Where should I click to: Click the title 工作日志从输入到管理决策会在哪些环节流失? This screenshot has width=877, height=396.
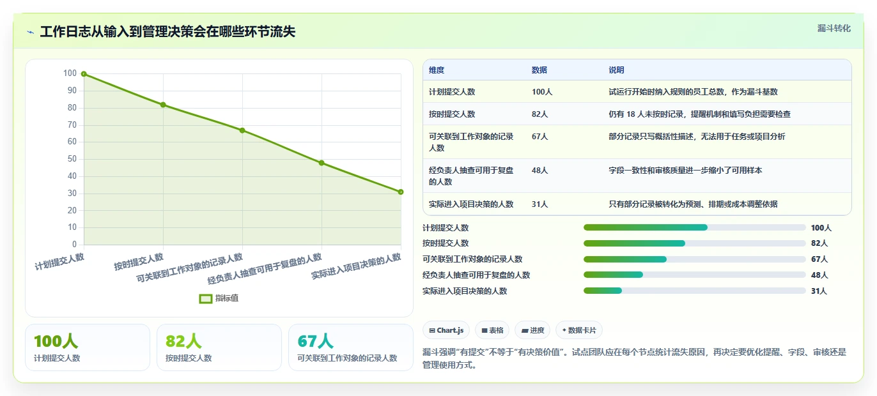167,32
